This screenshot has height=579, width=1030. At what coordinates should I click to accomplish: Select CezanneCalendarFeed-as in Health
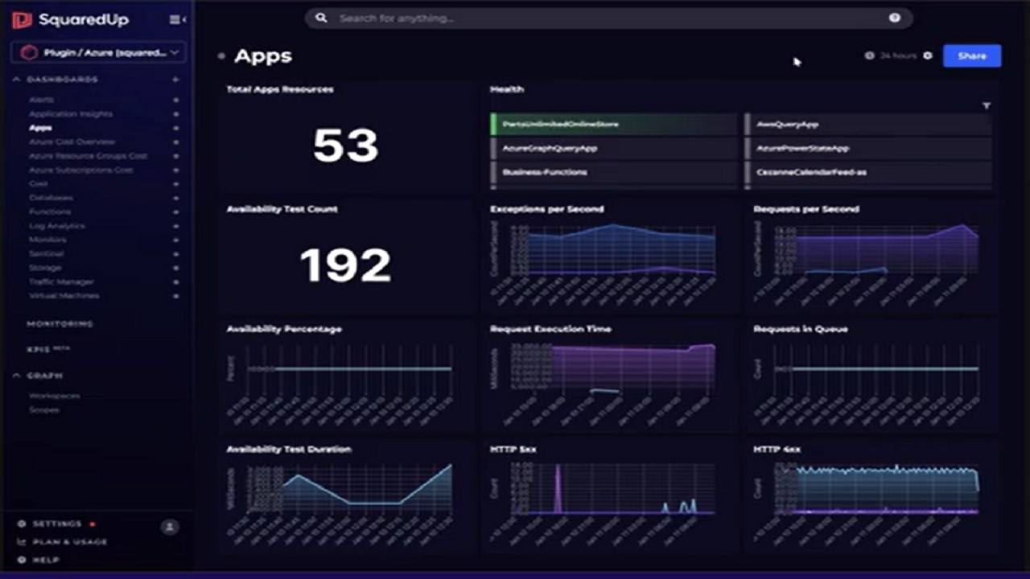(868, 172)
